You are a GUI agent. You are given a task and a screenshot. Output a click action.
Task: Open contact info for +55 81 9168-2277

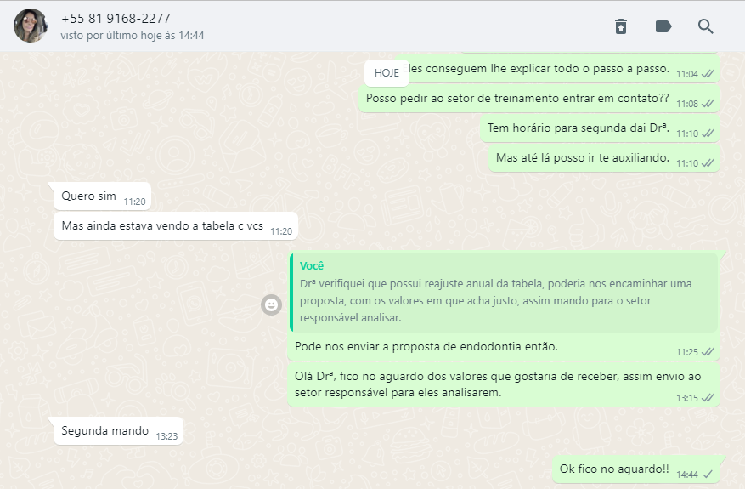point(116,19)
